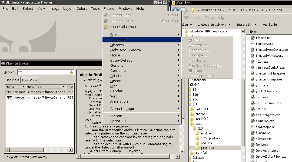The image size is (292, 162).
Task: Select hot.exe icon
Action: tap(253, 109)
